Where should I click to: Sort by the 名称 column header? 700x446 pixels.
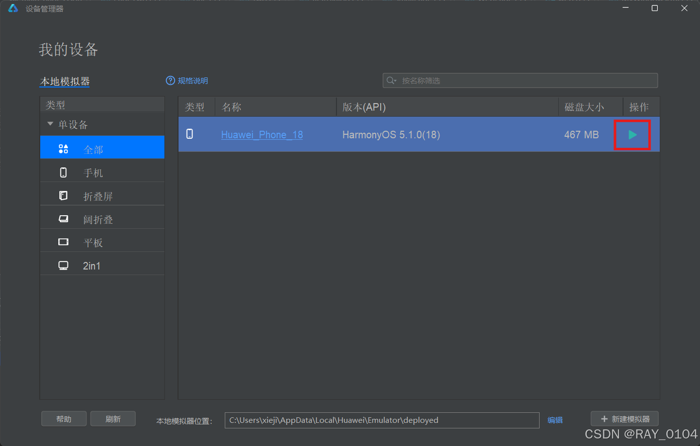pos(276,107)
